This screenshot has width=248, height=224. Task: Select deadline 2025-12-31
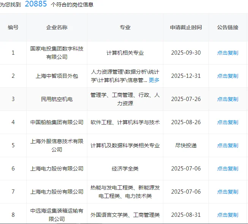pyautogui.click(x=186, y=76)
